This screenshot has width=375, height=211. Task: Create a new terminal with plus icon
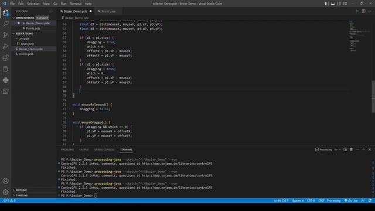336,149
